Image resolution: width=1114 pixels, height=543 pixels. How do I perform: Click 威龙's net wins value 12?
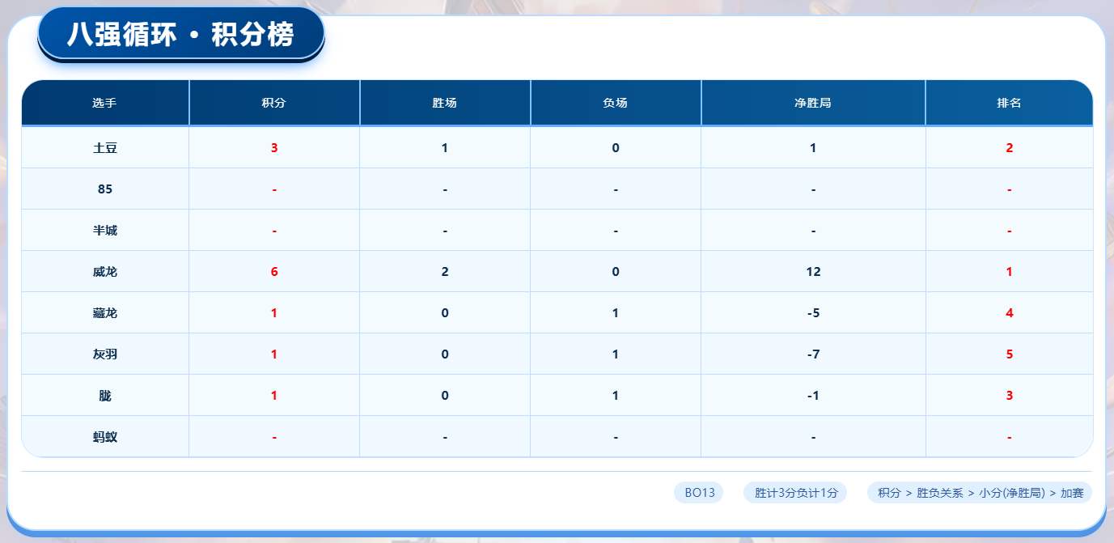tap(813, 272)
